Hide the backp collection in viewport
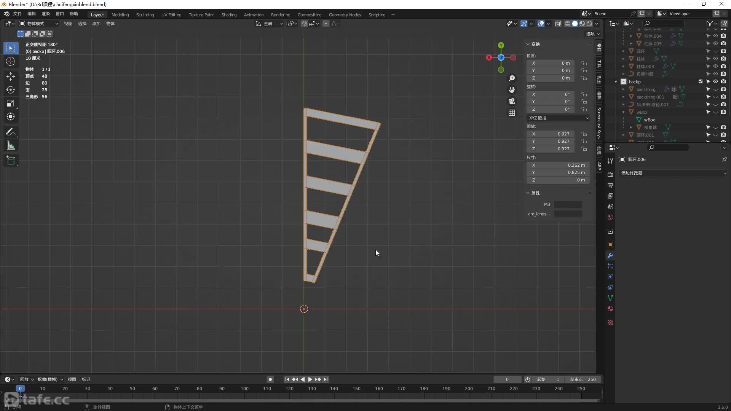 715,81
